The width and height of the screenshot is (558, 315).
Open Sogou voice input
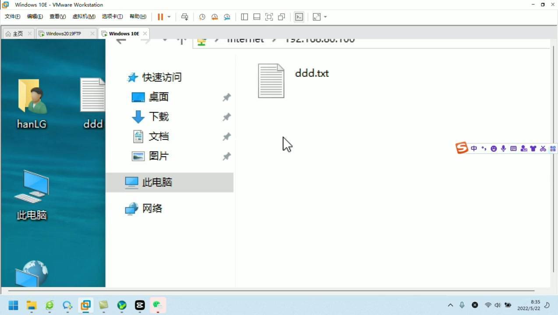point(503,148)
